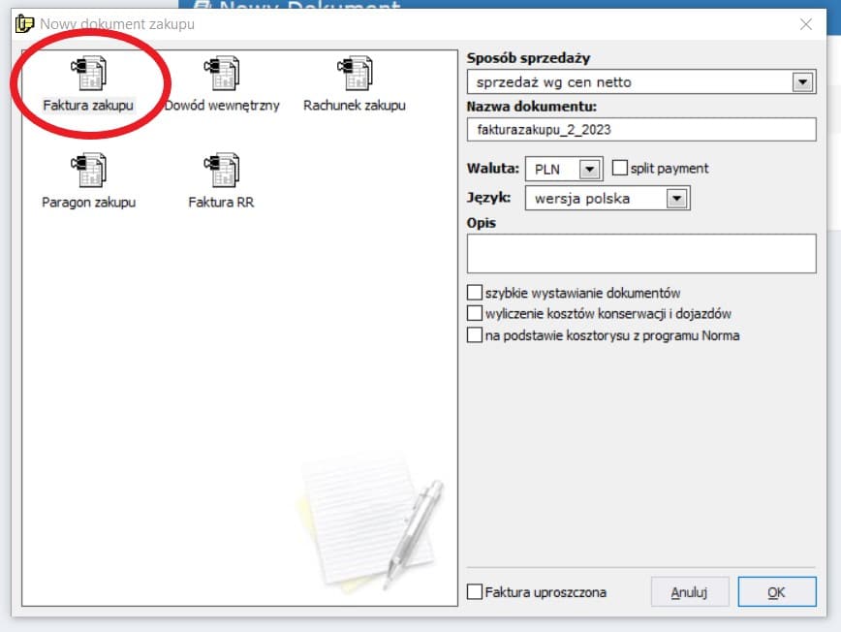Choose the Dowód wewnętrzny document icon
This screenshot has height=632, width=841.
tap(221, 74)
